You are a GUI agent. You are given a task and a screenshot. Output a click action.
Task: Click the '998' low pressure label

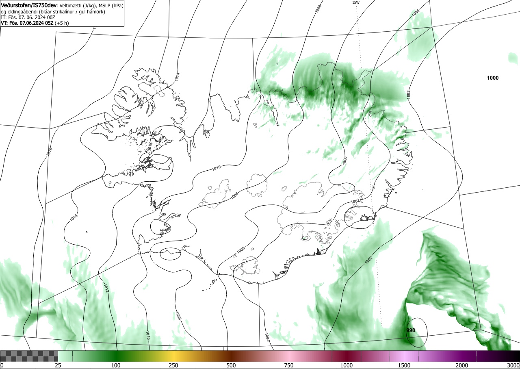tap(411, 330)
